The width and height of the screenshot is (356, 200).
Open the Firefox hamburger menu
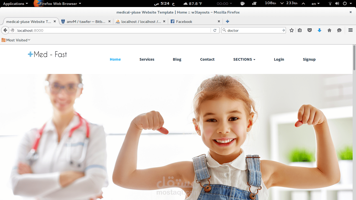pos(351,30)
